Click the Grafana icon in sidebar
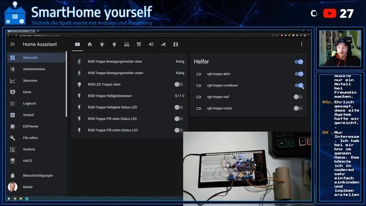This screenshot has height=206, width=366. click(x=13, y=149)
